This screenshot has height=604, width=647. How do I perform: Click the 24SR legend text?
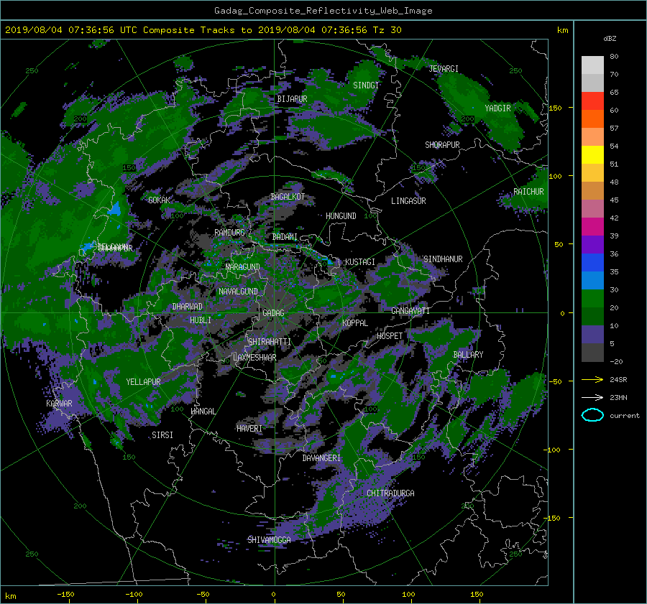click(618, 379)
